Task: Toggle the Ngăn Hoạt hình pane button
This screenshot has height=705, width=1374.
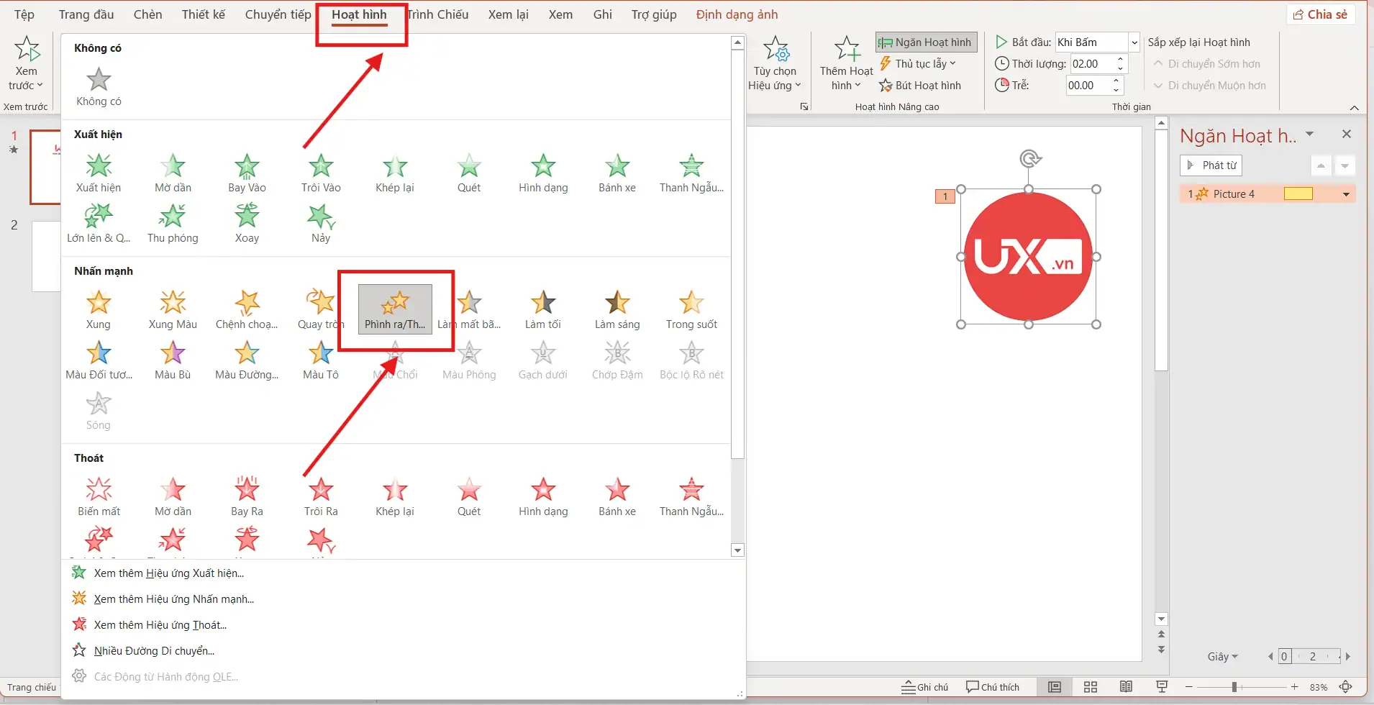Action: click(x=926, y=42)
